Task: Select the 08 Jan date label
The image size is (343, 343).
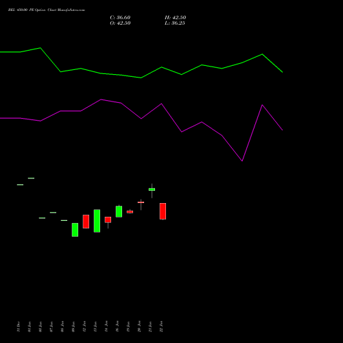Action: (x=62, y=327)
